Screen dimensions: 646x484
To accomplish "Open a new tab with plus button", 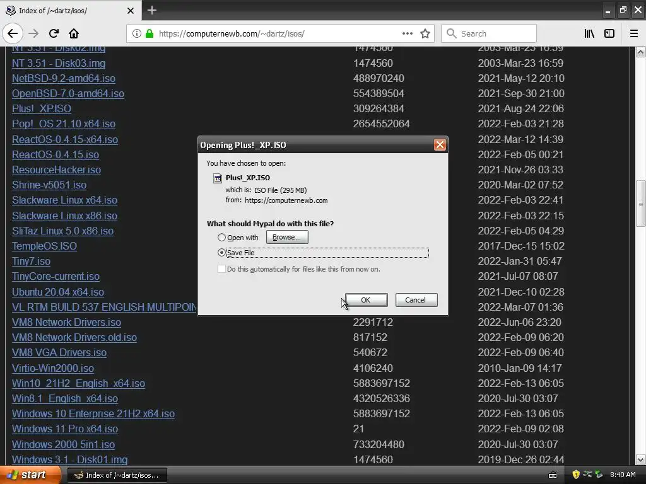I will tap(152, 10).
